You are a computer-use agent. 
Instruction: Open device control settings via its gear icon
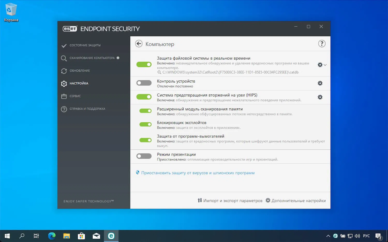pyautogui.click(x=320, y=83)
